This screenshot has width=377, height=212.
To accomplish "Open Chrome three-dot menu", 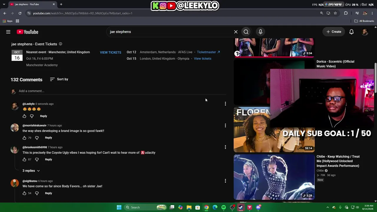I will (x=372, y=13).
